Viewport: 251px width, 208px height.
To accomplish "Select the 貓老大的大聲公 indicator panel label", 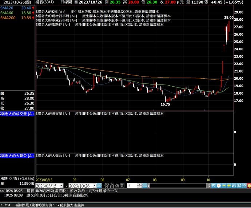I will [x=17, y=156].
